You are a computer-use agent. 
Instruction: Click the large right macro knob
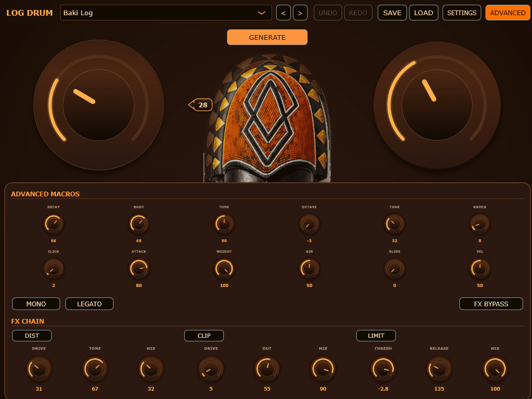pos(437,105)
